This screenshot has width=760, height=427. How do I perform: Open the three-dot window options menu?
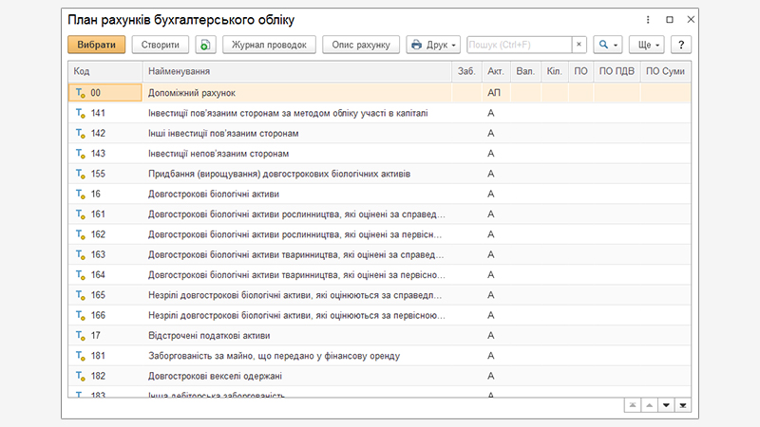click(648, 19)
